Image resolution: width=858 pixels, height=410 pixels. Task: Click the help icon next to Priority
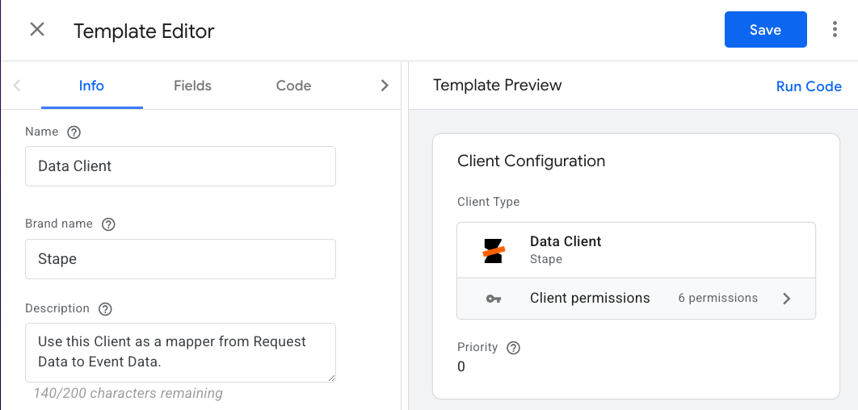513,348
